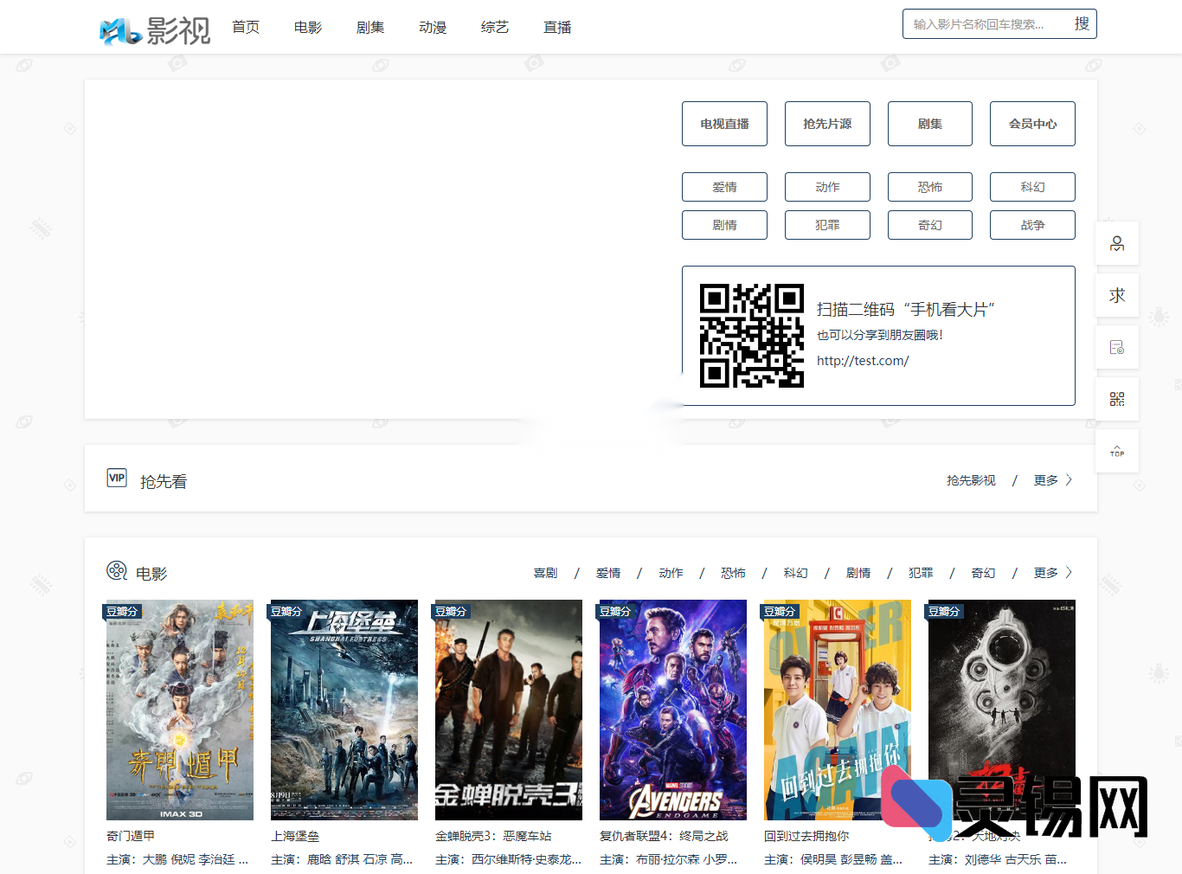Switch to the 剧集 navigation tab
1182x874 pixels.
369,27
